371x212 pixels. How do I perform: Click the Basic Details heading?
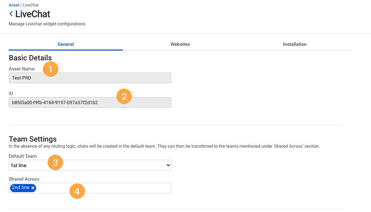coord(30,58)
